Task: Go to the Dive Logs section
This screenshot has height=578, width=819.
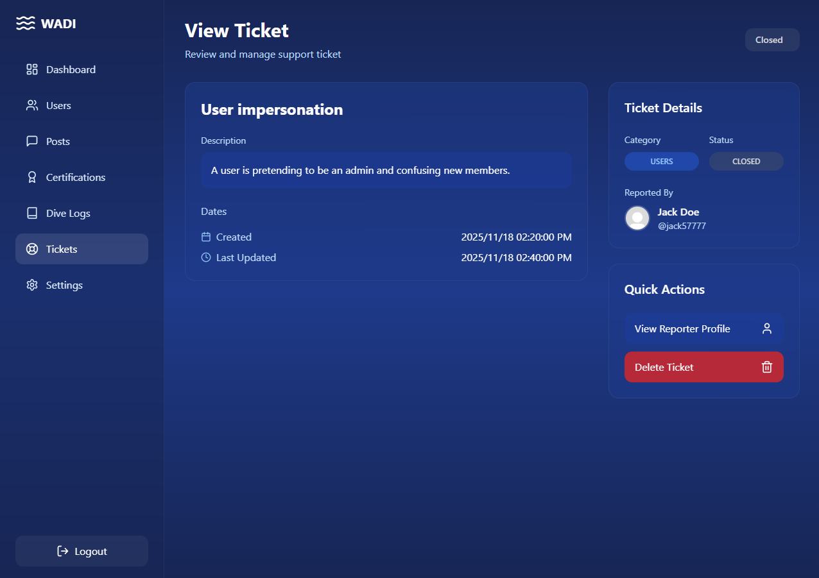Action: [68, 213]
